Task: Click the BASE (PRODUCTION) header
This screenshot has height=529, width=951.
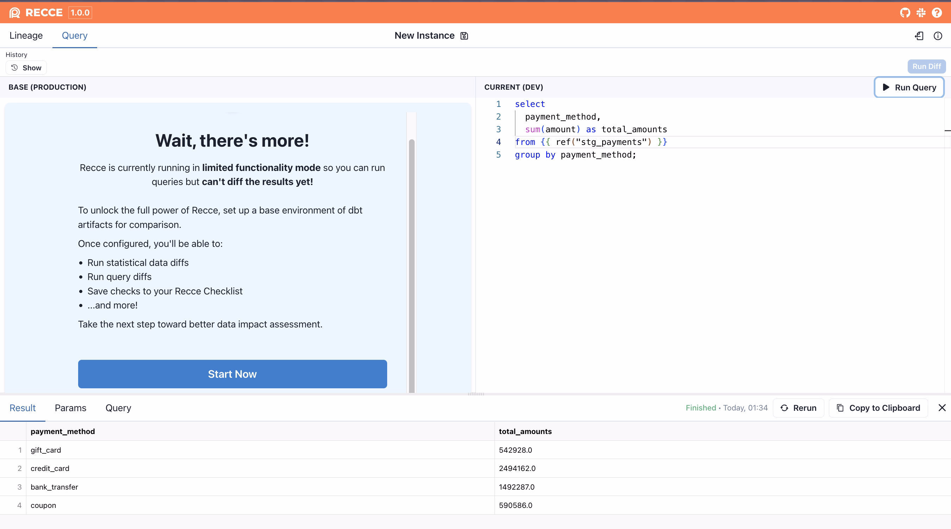Action: click(47, 87)
